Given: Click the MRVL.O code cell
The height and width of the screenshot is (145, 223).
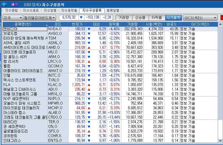Looking at the screenshot, I should (x=58, y=94).
